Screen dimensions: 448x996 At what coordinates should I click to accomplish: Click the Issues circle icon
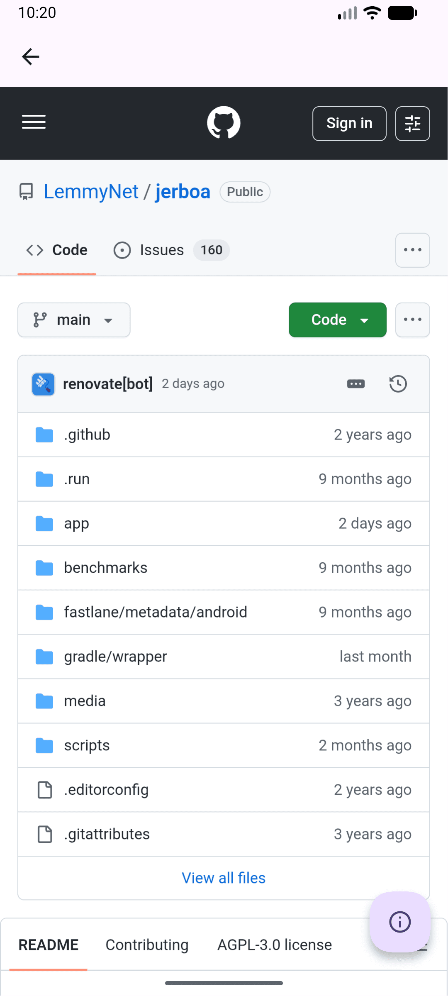(x=122, y=250)
